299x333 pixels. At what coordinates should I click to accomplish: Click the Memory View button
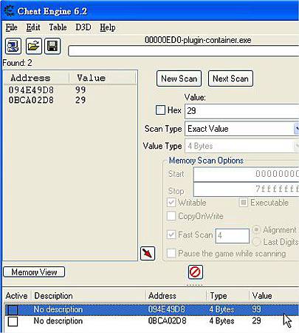(x=34, y=272)
